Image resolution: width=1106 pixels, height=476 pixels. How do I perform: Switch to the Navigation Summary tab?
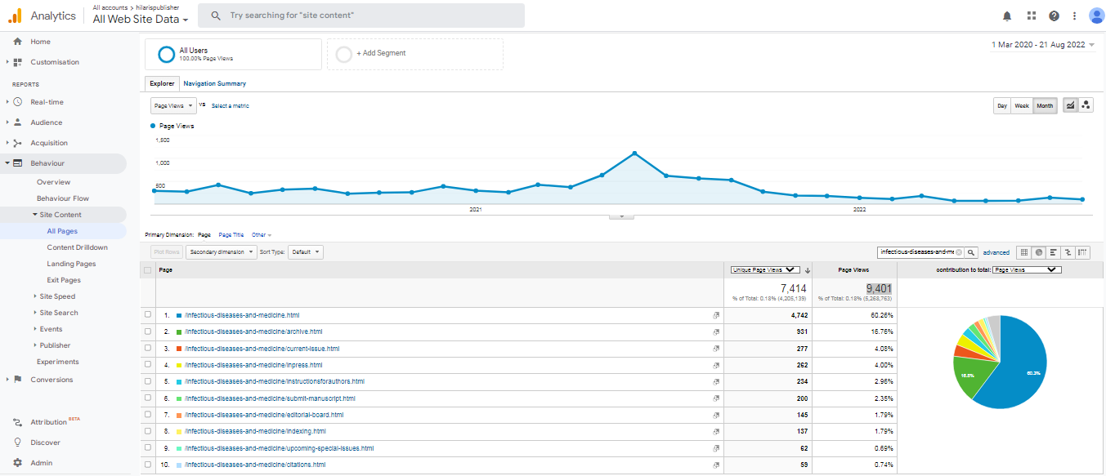pos(214,83)
